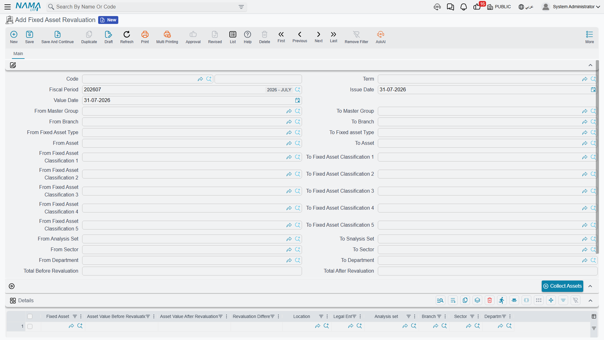The image size is (604, 340).
Task: Mark record as Revised
Action: pyautogui.click(x=215, y=37)
